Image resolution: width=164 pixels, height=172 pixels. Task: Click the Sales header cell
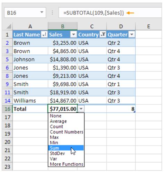click(63, 35)
